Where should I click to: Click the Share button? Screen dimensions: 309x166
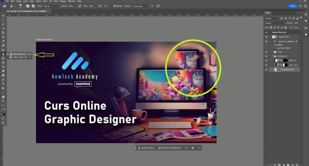(293, 6)
